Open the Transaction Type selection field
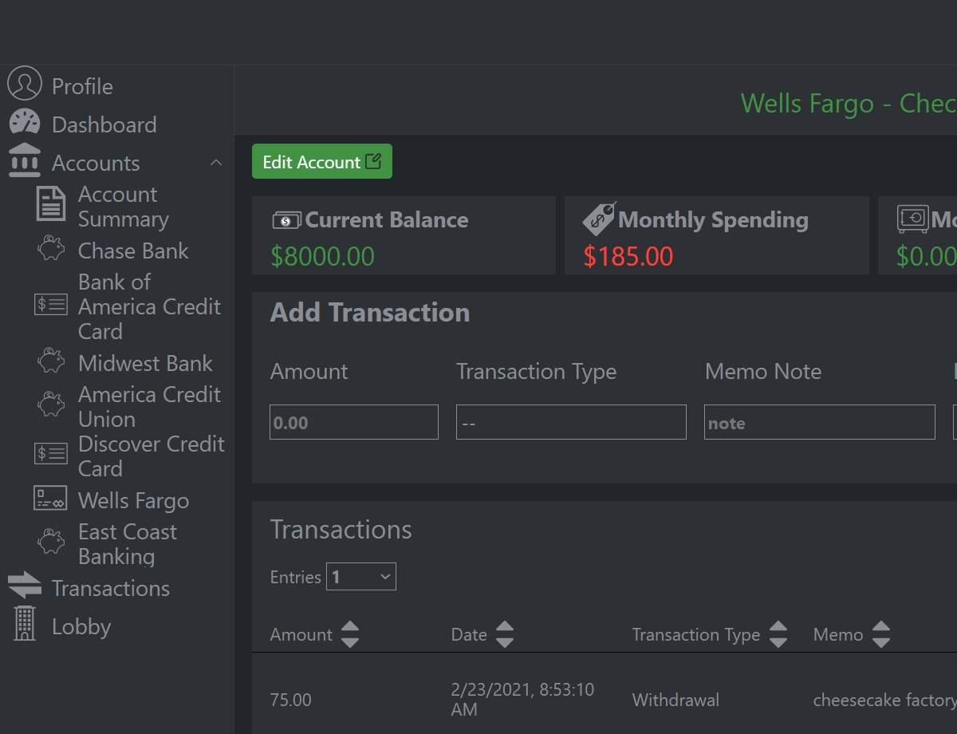957x734 pixels. [571, 422]
